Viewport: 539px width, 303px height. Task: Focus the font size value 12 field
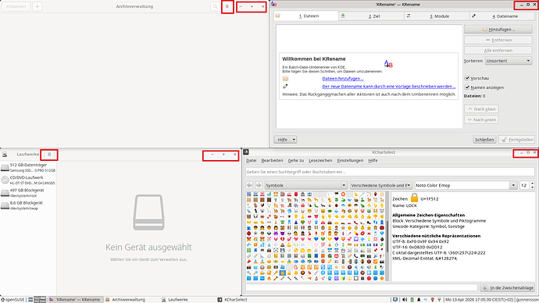(524, 185)
